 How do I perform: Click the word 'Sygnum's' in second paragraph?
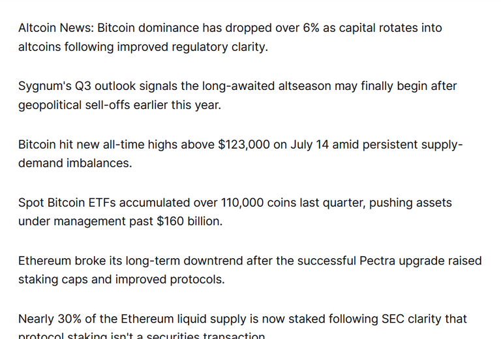tap(45, 87)
